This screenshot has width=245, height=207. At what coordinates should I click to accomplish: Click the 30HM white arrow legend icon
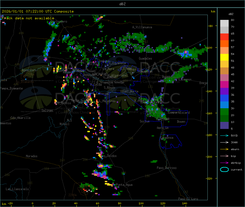[x=224, y=142]
